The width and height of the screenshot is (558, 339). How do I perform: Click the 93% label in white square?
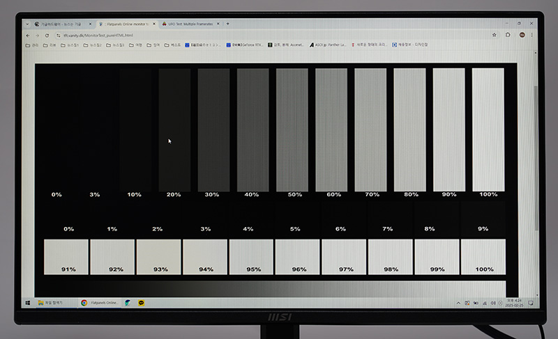pos(160,269)
